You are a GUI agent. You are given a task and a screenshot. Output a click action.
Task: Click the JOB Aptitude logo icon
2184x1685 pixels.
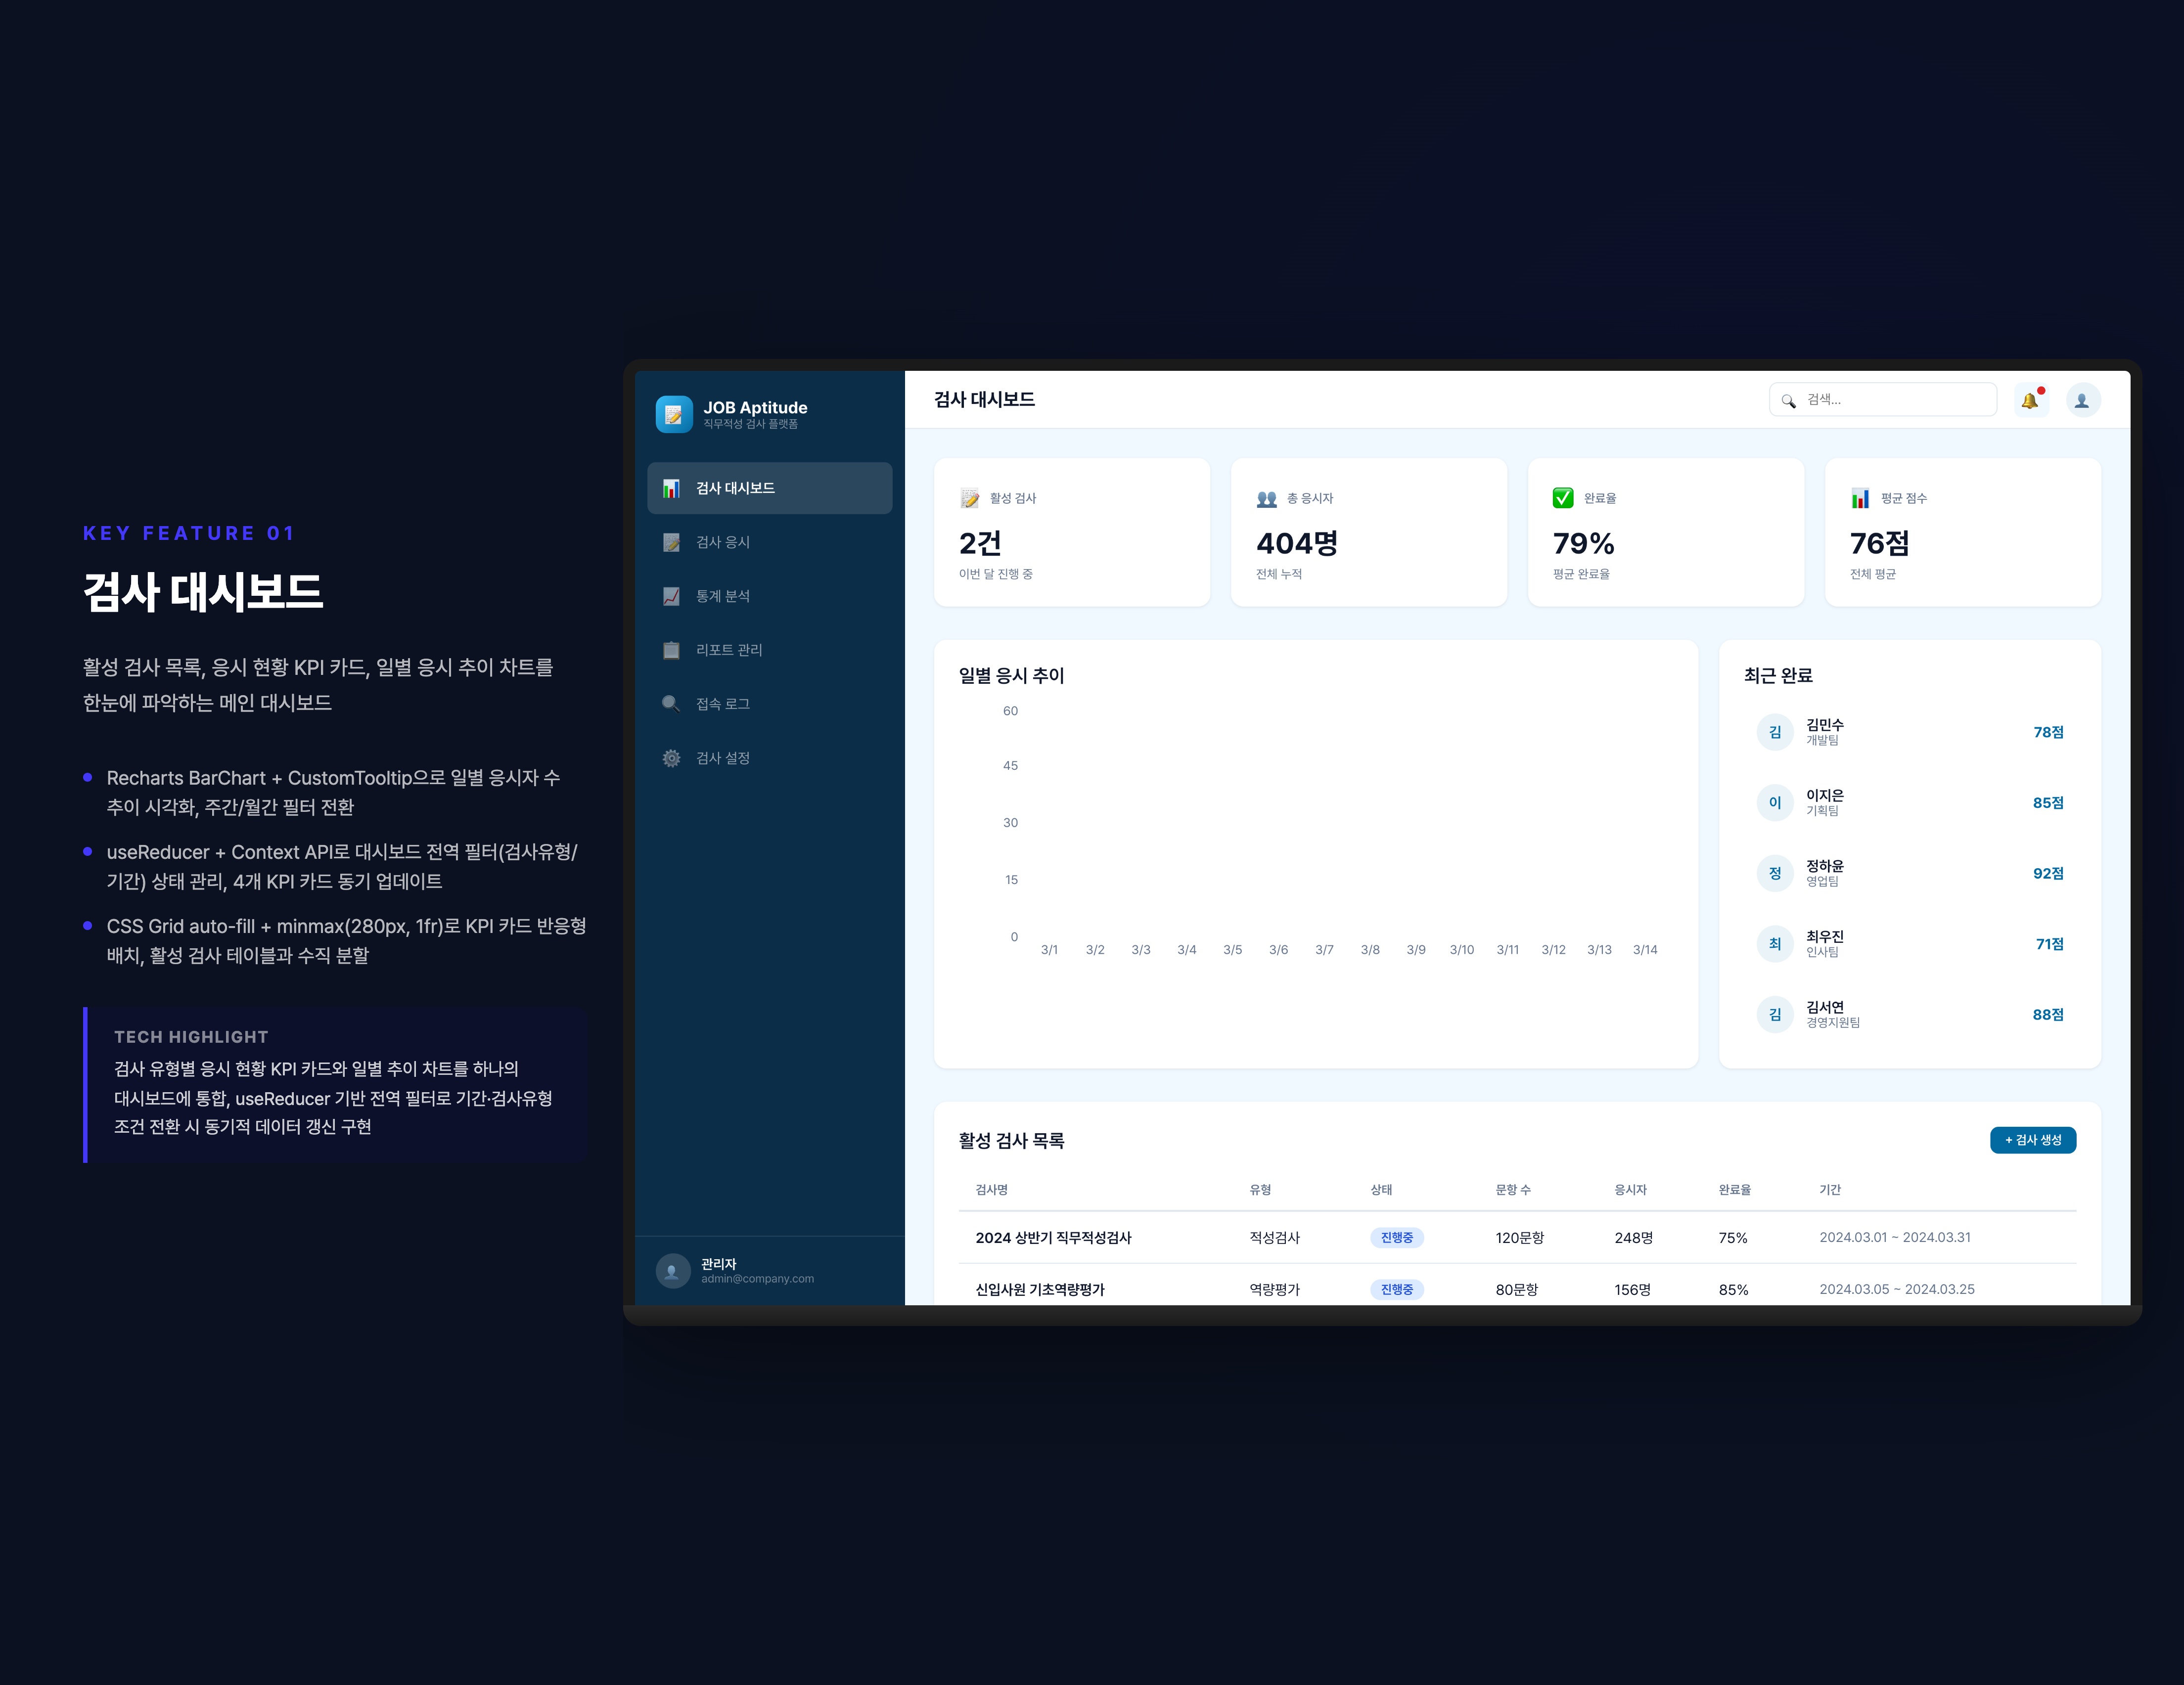click(x=673, y=414)
